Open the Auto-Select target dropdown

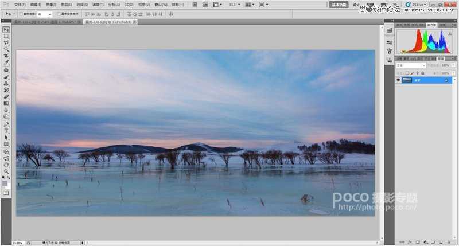(45, 14)
